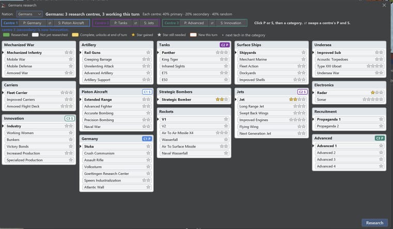Click the C2 P badge on Tanks
The image size is (393, 229).
coord(224,45)
